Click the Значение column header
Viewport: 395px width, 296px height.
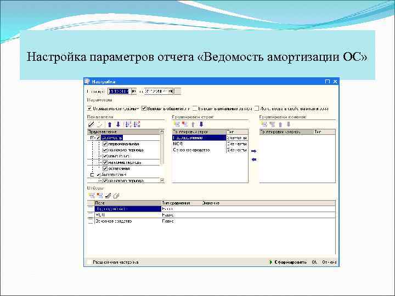tap(268, 203)
